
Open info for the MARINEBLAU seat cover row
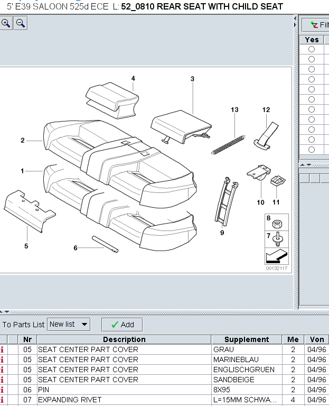click(x=2, y=359)
